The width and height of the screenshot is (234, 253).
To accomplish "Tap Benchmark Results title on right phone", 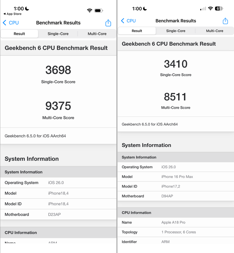I will coord(176,21).
